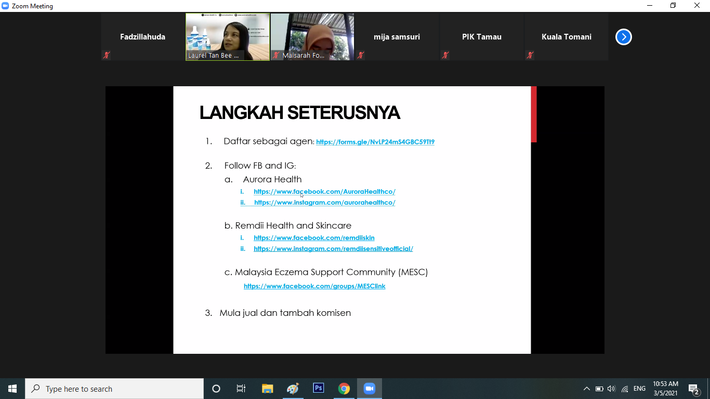Select mija samsuri participant tile
Viewport: 710px width, 399px height.
click(397, 37)
